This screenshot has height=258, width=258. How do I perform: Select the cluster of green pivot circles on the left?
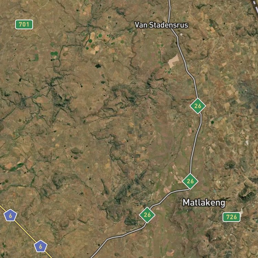(54, 53)
